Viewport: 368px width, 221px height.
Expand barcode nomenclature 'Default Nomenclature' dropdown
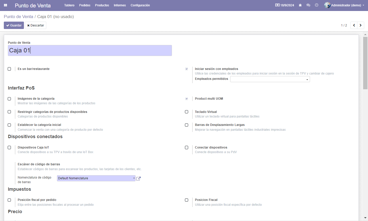[x=96, y=178]
